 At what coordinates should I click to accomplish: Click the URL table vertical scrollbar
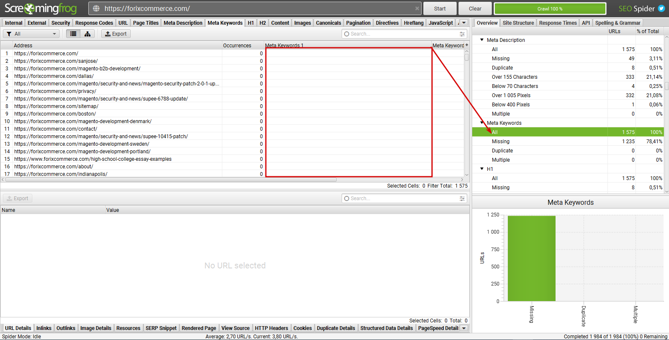coord(467,57)
